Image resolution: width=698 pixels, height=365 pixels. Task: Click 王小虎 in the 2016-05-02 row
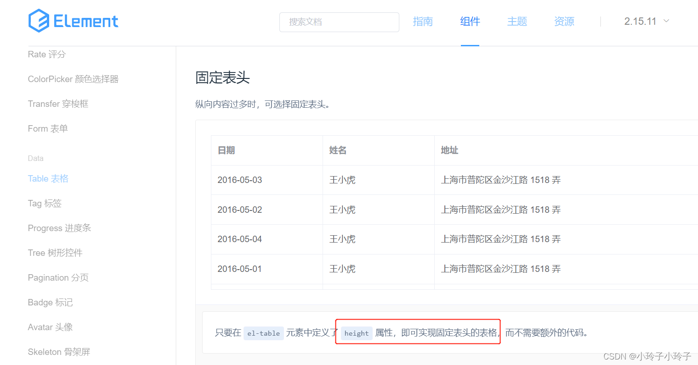(x=342, y=210)
